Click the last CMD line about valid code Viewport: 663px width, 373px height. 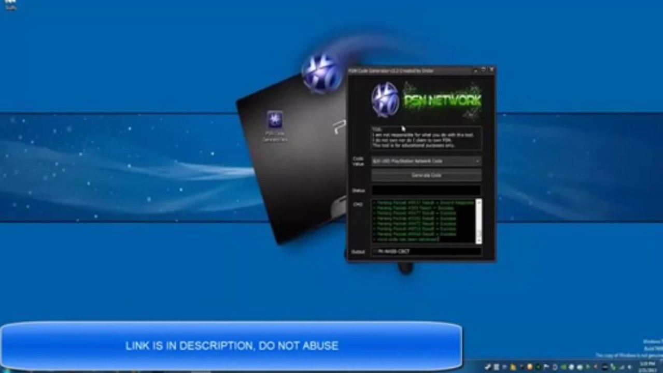[x=407, y=239]
